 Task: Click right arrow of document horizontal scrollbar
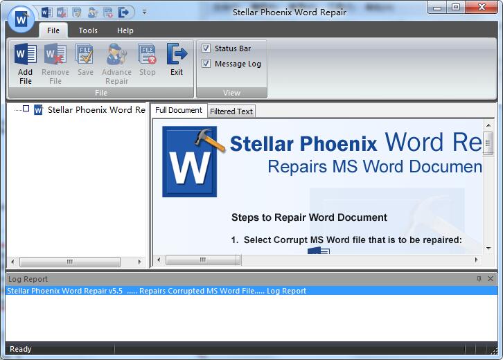pos(477,260)
